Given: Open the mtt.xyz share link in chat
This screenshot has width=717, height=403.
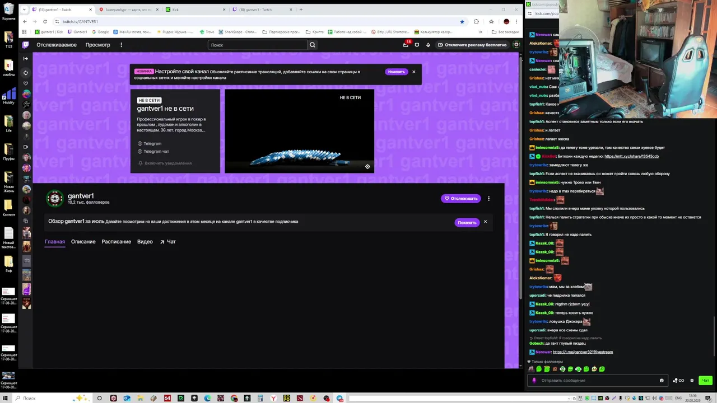Looking at the screenshot, I should click(x=631, y=156).
